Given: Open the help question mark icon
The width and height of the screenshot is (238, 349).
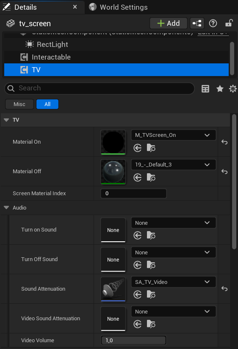Looking at the screenshot, I should pos(213,23).
